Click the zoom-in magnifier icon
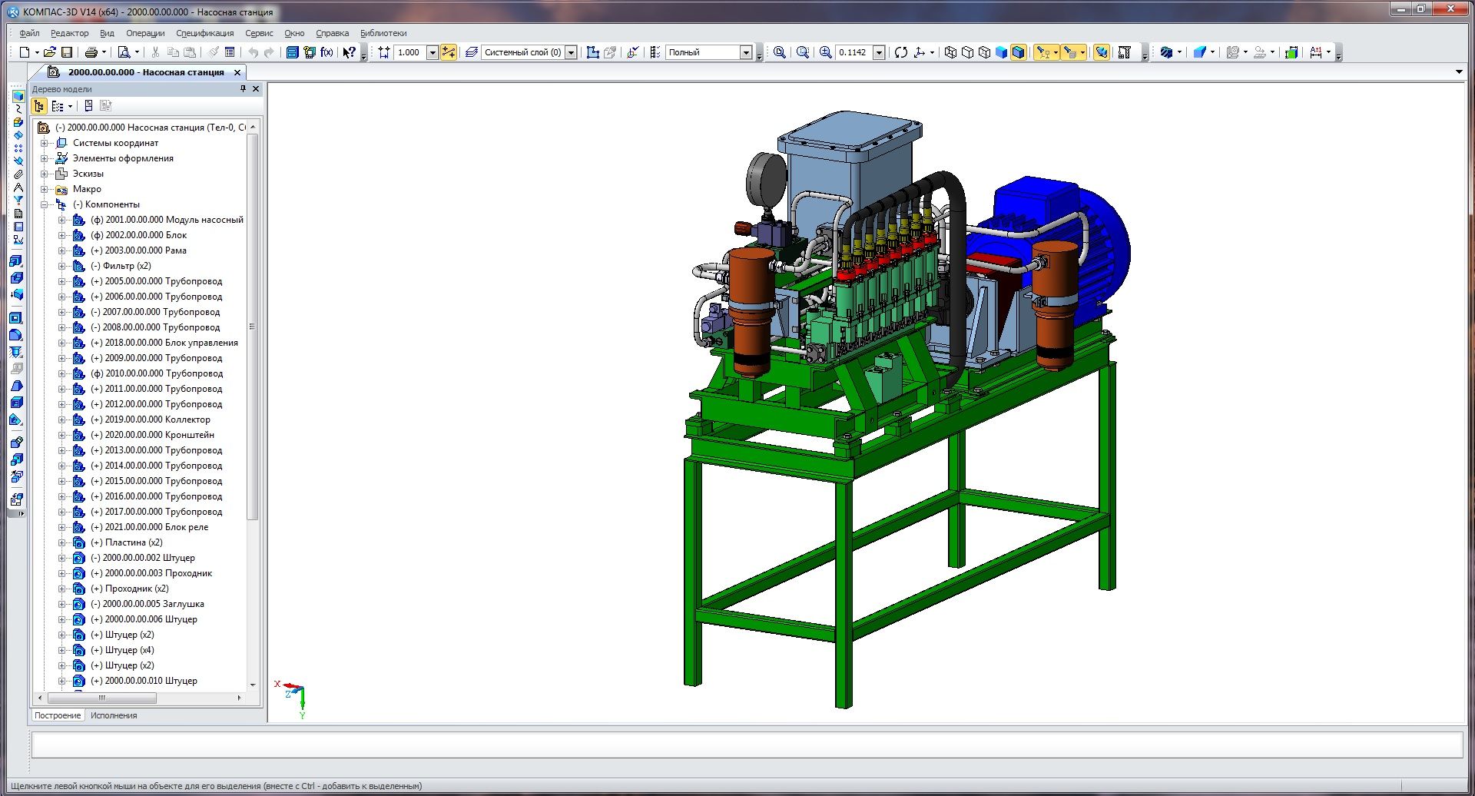The width and height of the screenshot is (1475, 796). click(826, 52)
